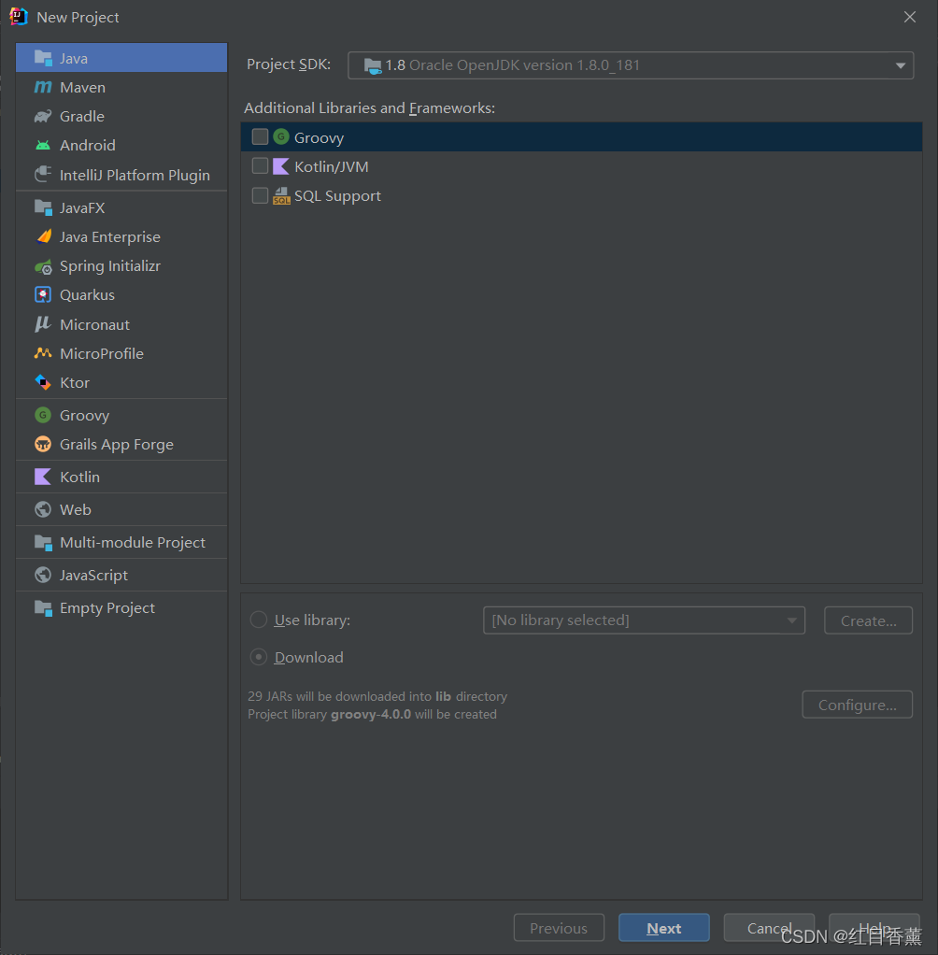Screen dimensions: 938x955
Task: Click the JavaFX folder icon
Action: point(43,207)
